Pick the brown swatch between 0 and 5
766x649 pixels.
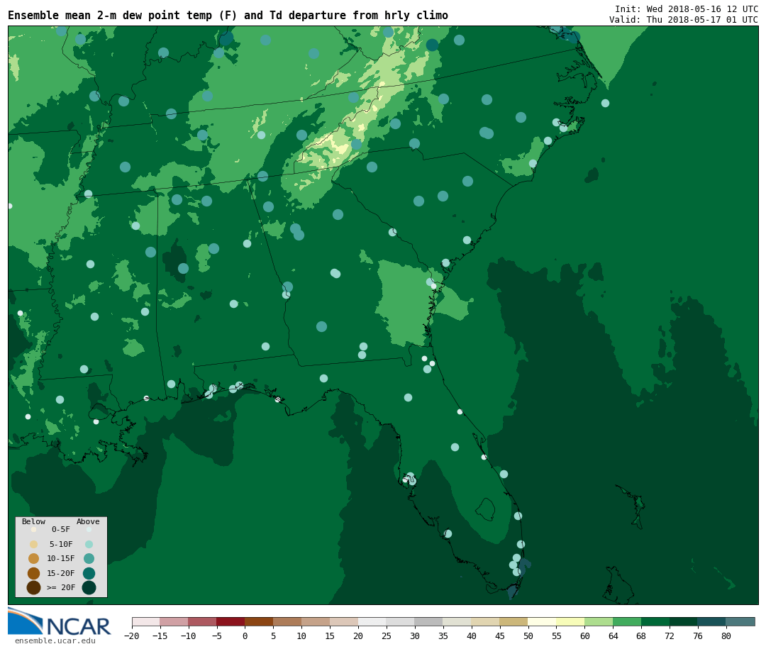point(259,622)
